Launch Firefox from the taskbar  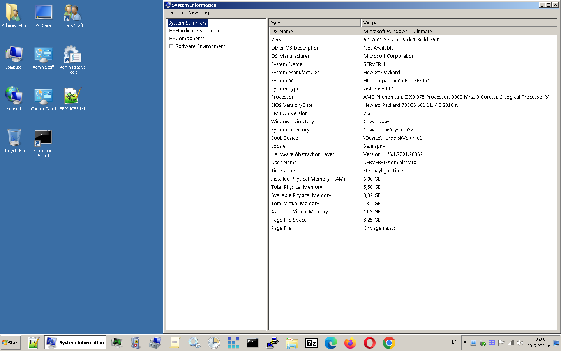point(350,343)
